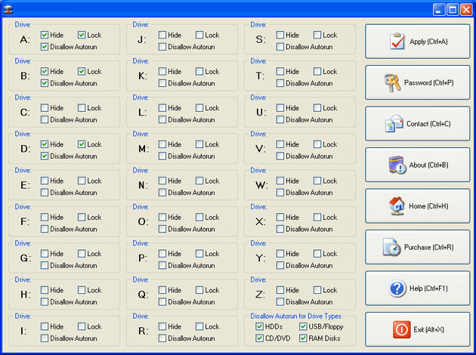
Task: Click the Apply (Ctrl+A) button label
Action: click(428, 42)
